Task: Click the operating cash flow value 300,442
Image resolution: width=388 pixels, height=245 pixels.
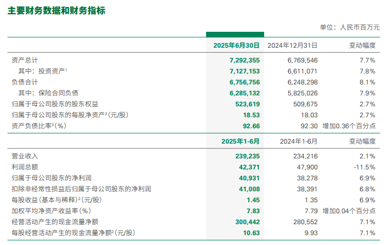Action: pos(245,222)
